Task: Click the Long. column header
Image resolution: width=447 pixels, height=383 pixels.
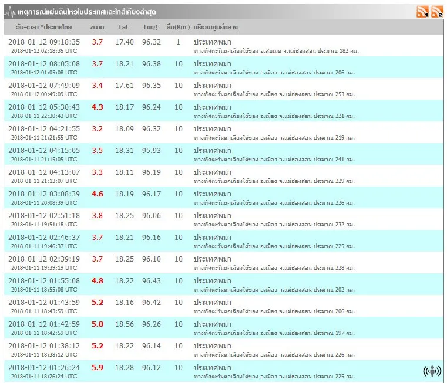Action: 151,28
